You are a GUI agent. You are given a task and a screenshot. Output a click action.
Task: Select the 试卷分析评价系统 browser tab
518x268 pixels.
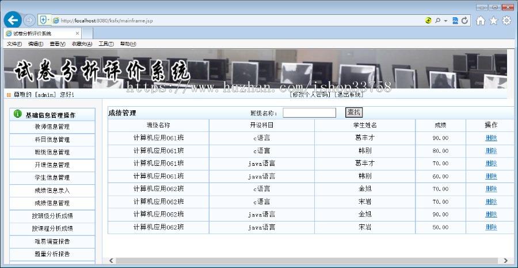43,33
